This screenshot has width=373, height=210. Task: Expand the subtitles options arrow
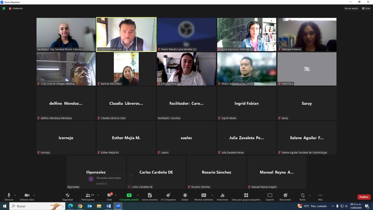click(x=212, y=195)
